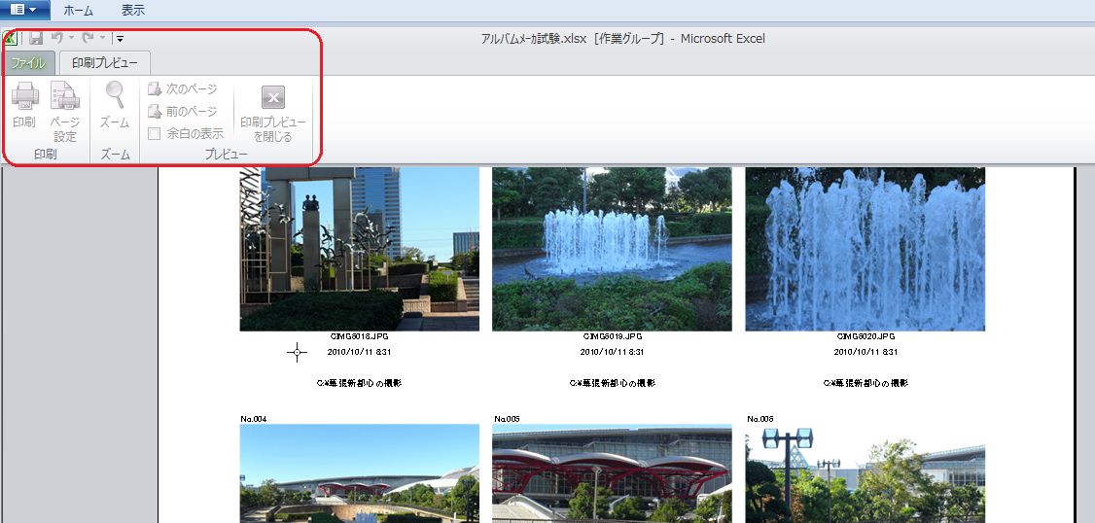The image size is (1095, 523).
Task: Expand the Redo history dropdown arrow
Action: click(x=101, y=38)
